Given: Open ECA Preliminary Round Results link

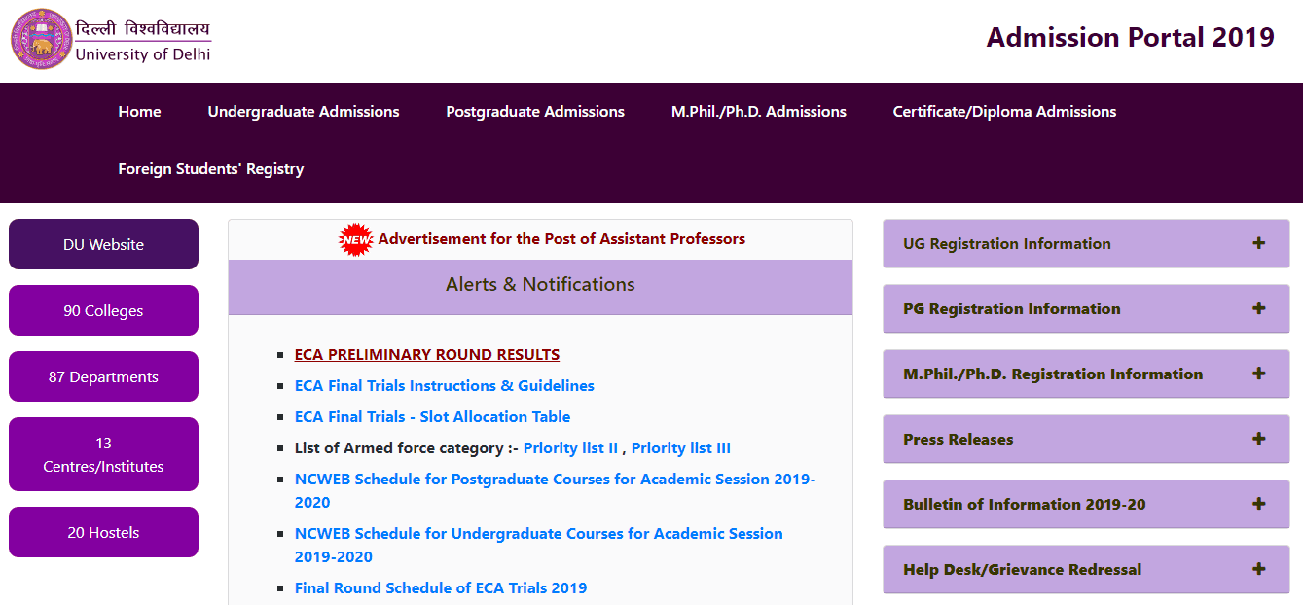Looking at the screenshot, I should tap(427, 355).
